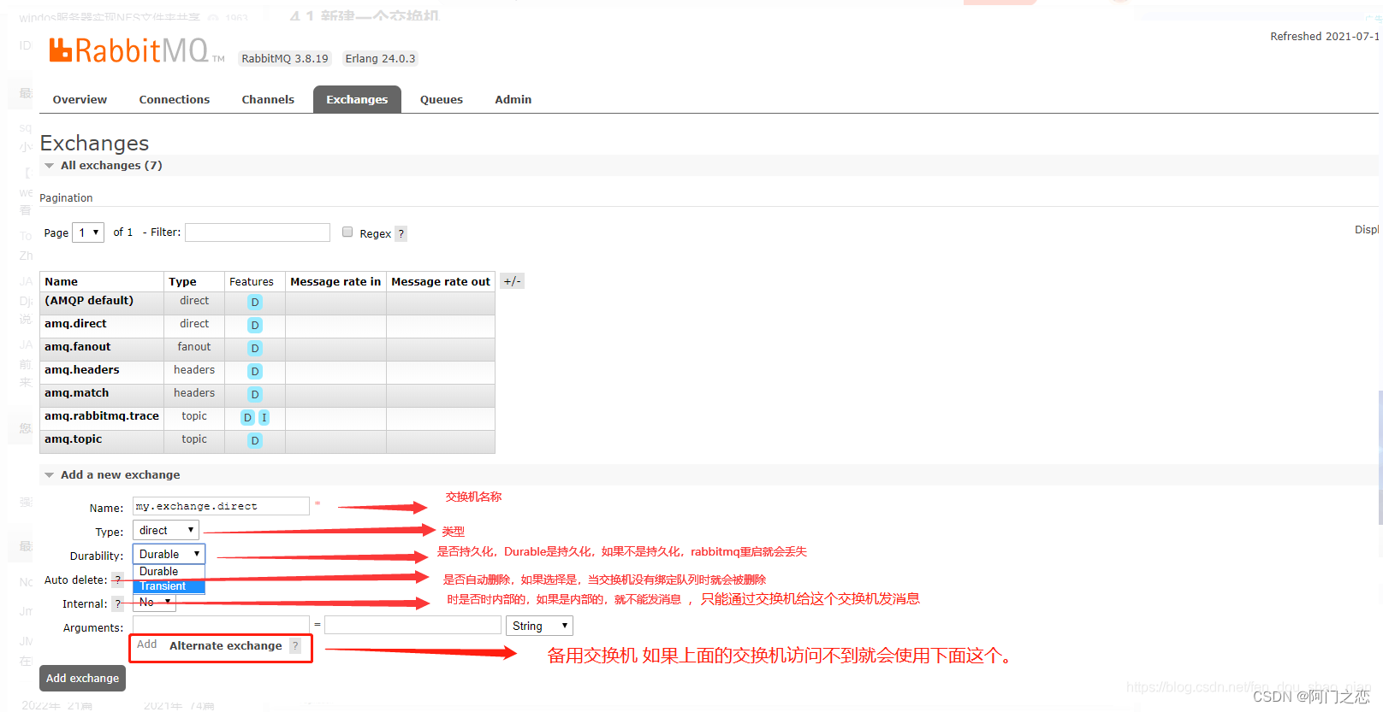This screenshot has height=712, width=1383.
Task: Click the Regex help question mark
Action: (x=401, y=234)
